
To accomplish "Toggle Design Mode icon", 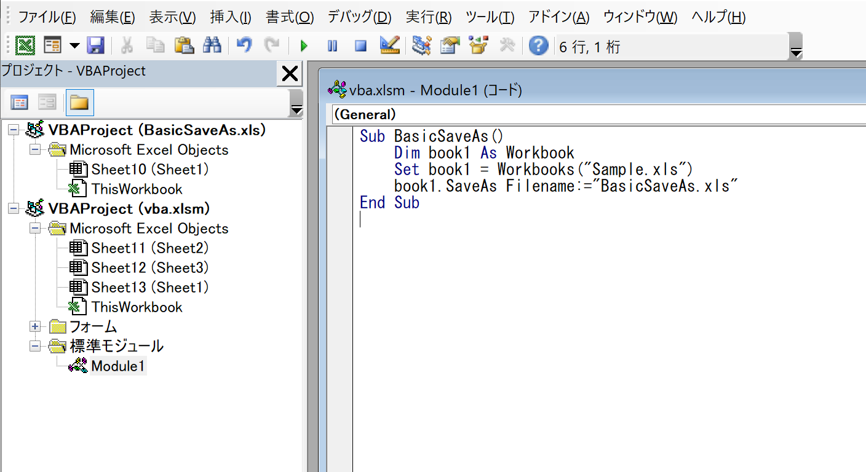I will point(389,45).
